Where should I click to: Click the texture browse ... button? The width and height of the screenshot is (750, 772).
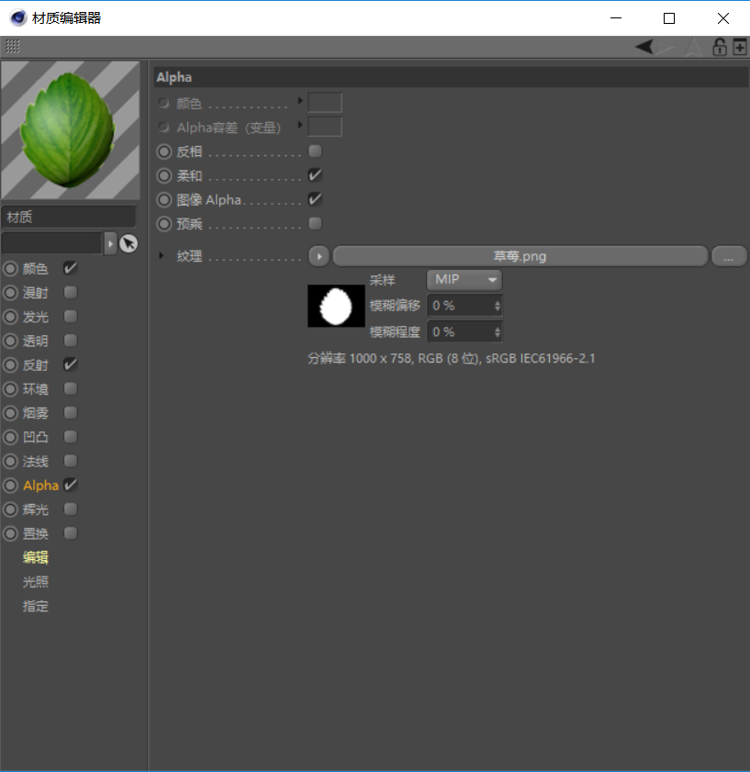click(730, 256)
